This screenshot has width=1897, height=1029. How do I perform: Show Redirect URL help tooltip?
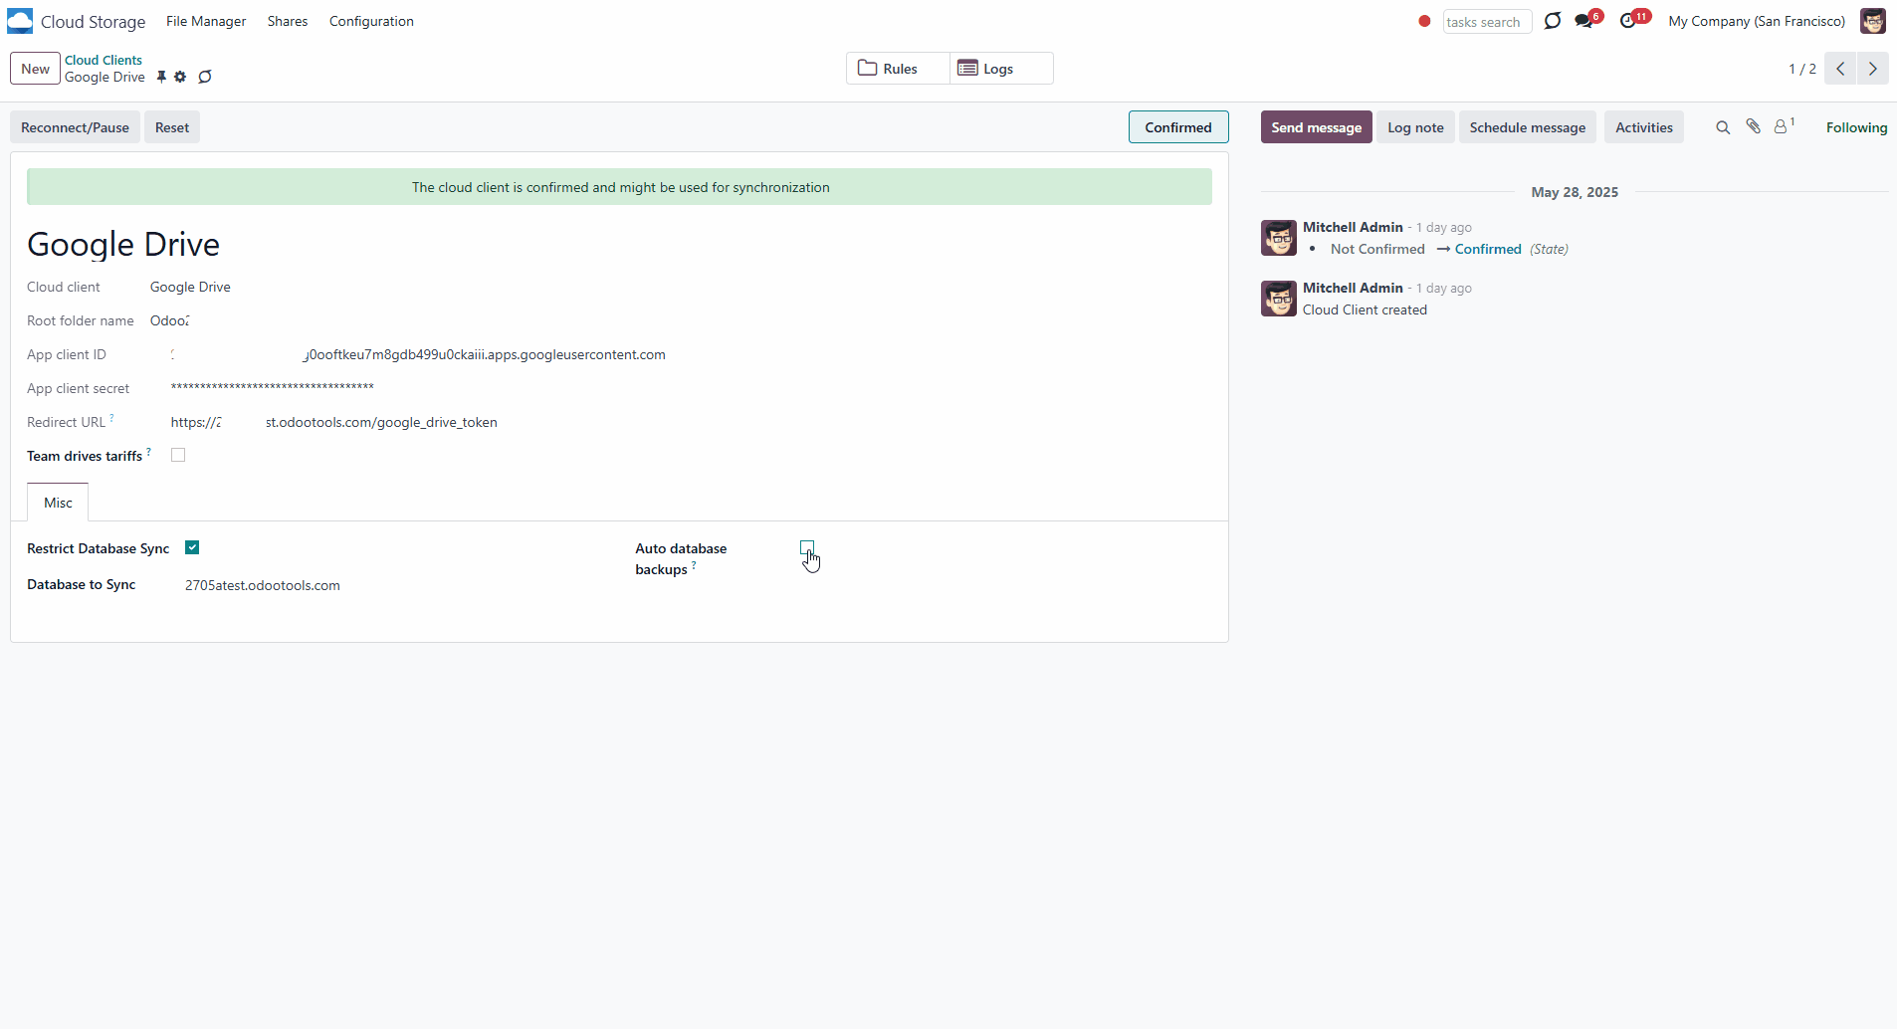(x=111, y=417)
